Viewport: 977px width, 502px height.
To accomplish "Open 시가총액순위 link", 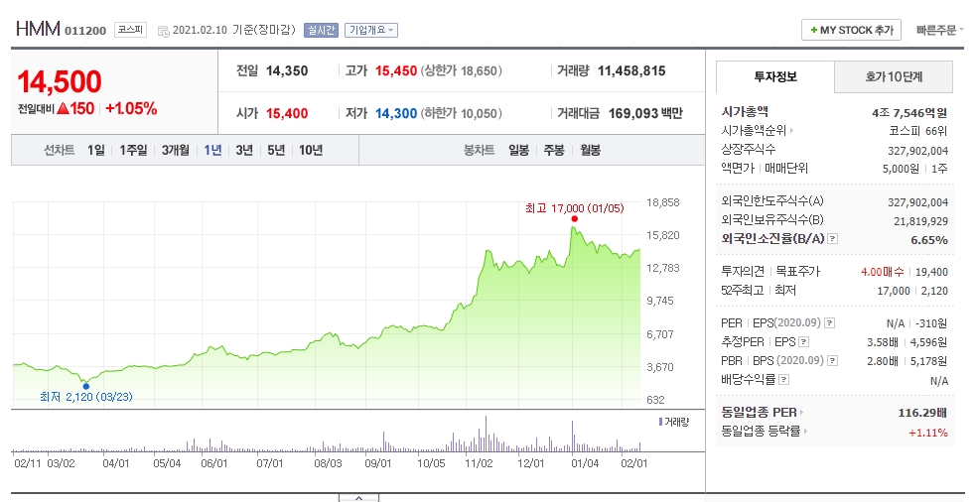I will (757, 131).
